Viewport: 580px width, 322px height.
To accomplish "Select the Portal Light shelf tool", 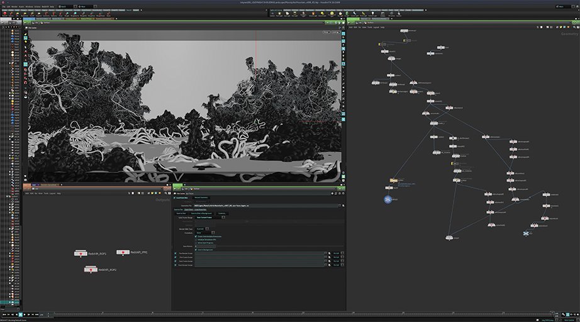I will point(363,14).
